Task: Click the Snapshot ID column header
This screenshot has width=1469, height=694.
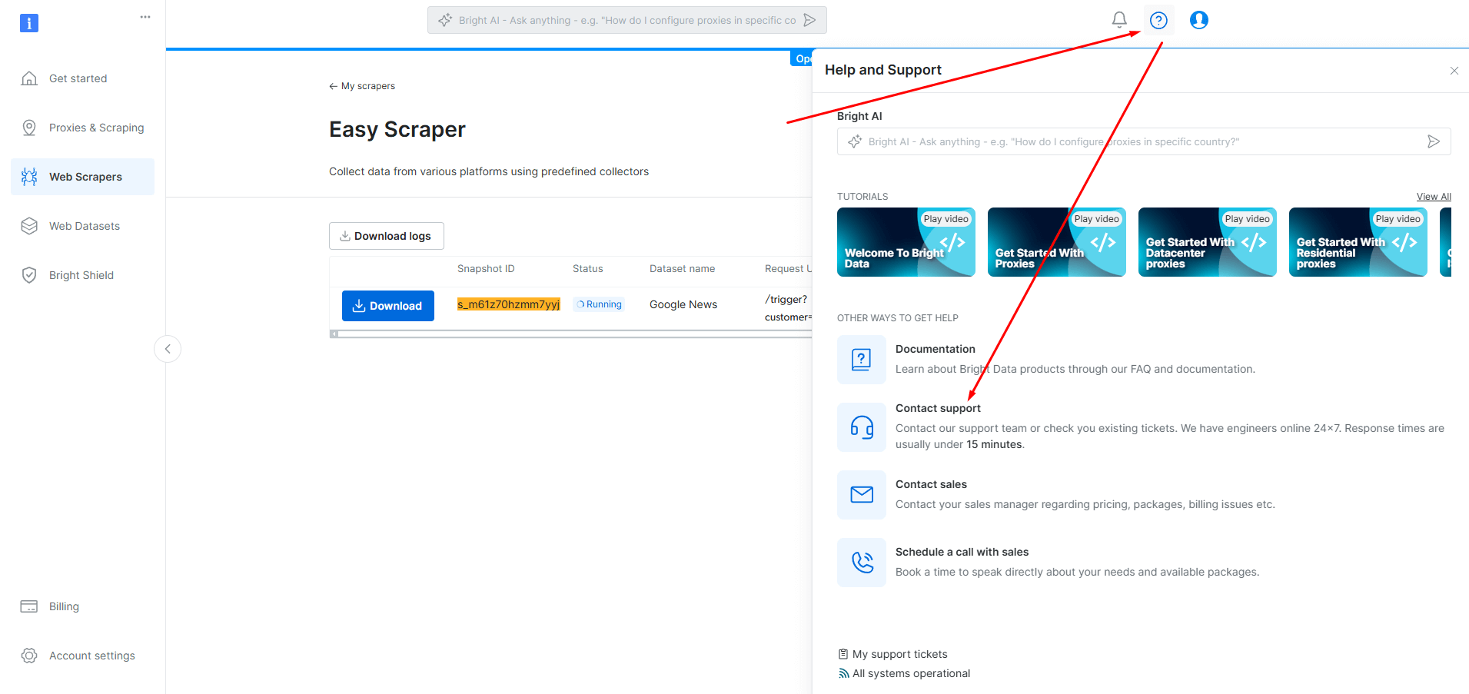Action: 486,269
